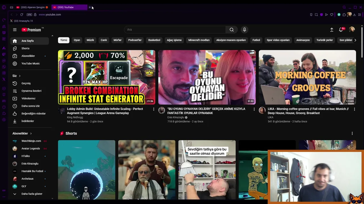Open the Enis Kirazoglu channel under video
Image resolution: width=364 pixels, height=204 pixels.
(x=176, y=117)
